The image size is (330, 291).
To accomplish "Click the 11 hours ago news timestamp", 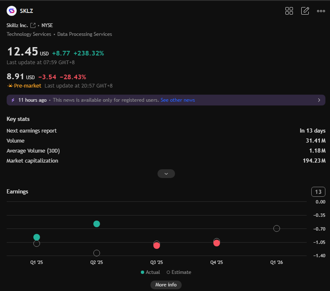I will point(32,100).
